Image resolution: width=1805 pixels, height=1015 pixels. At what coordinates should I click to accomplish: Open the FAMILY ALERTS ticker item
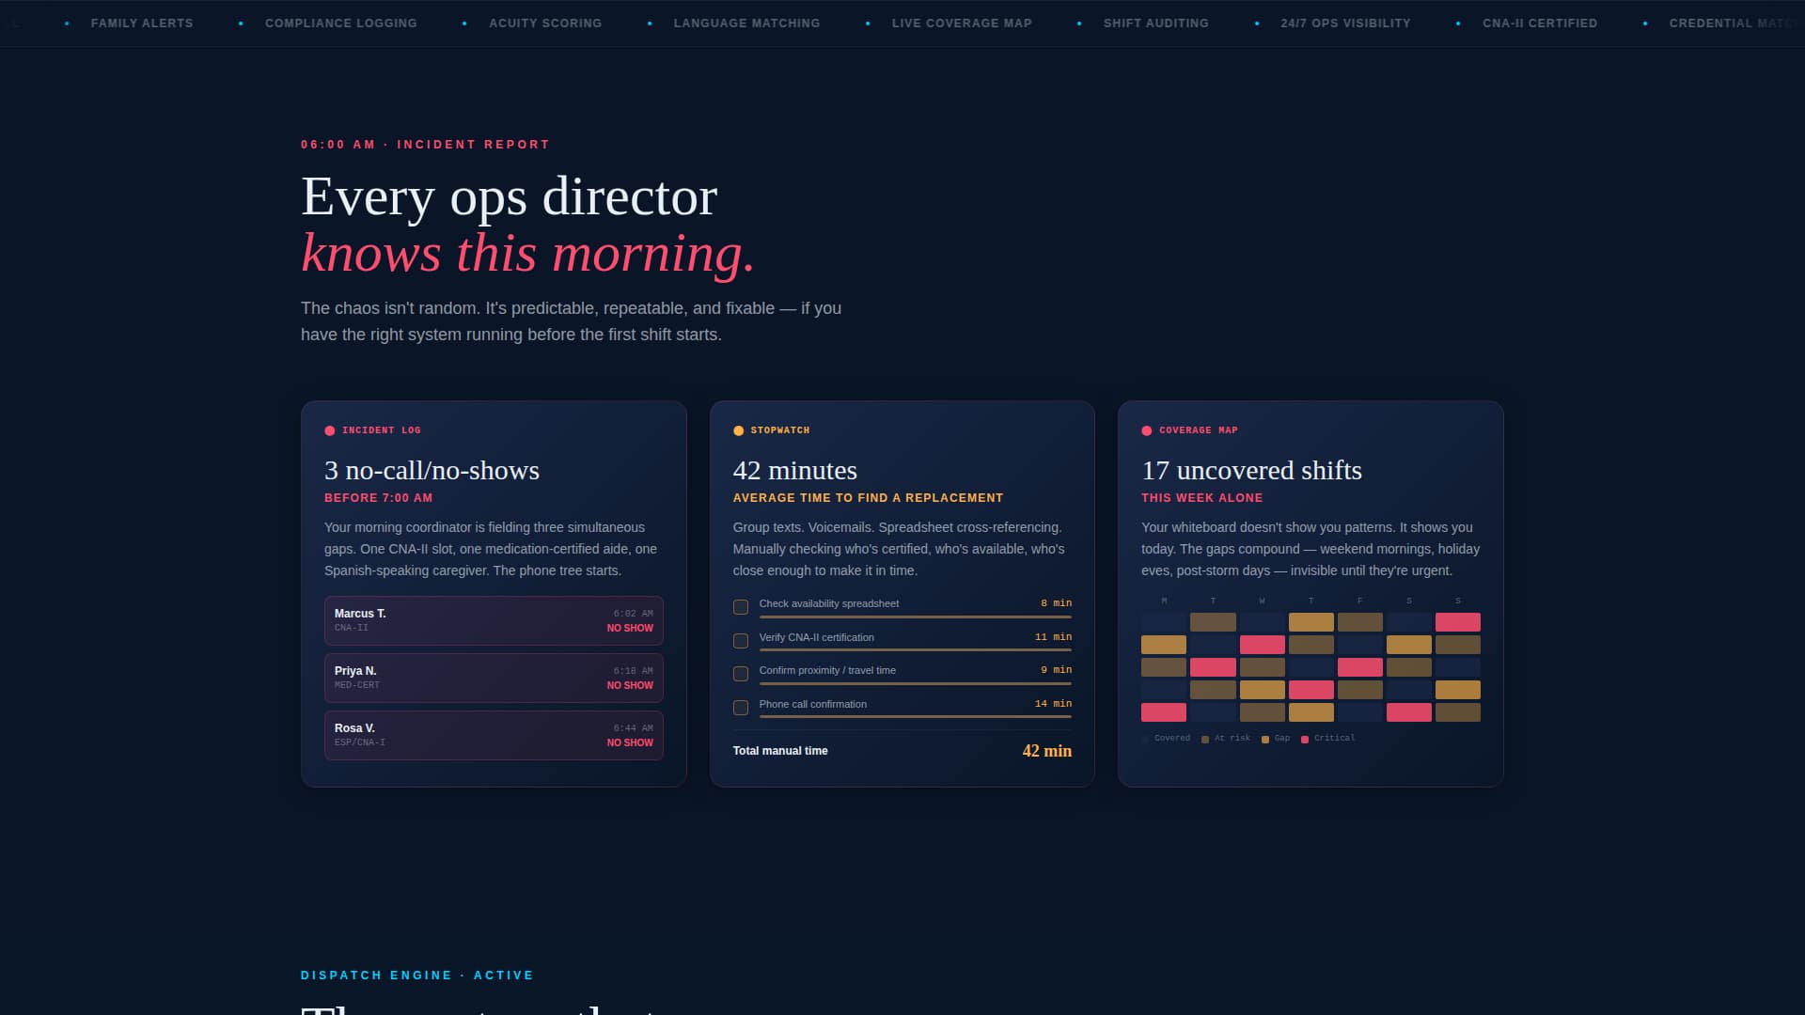pyautogui.click(x=142, y=23)
